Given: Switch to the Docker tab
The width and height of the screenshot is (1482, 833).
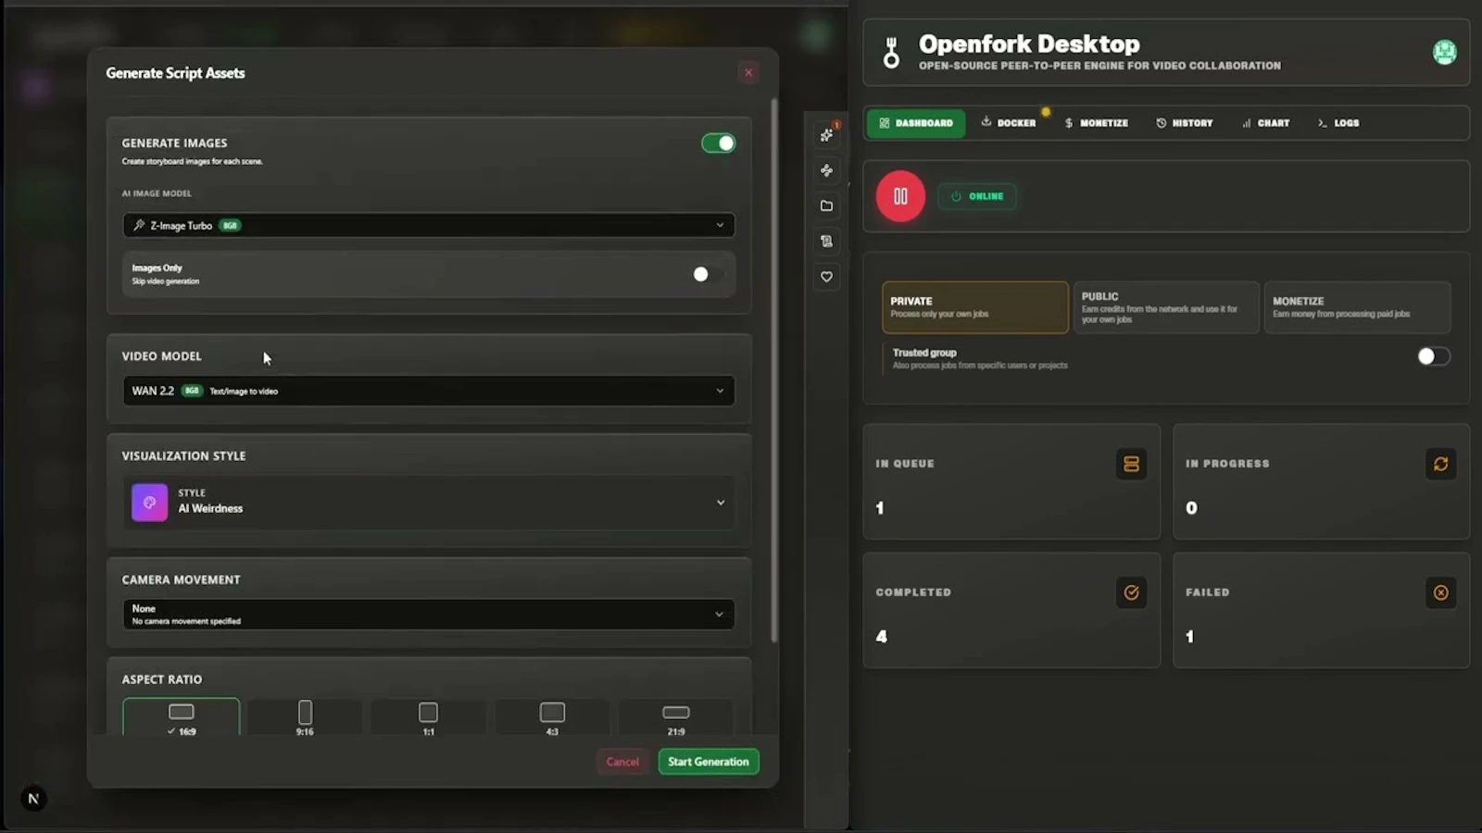Looking at the screenshot, I should point(1009,123).
